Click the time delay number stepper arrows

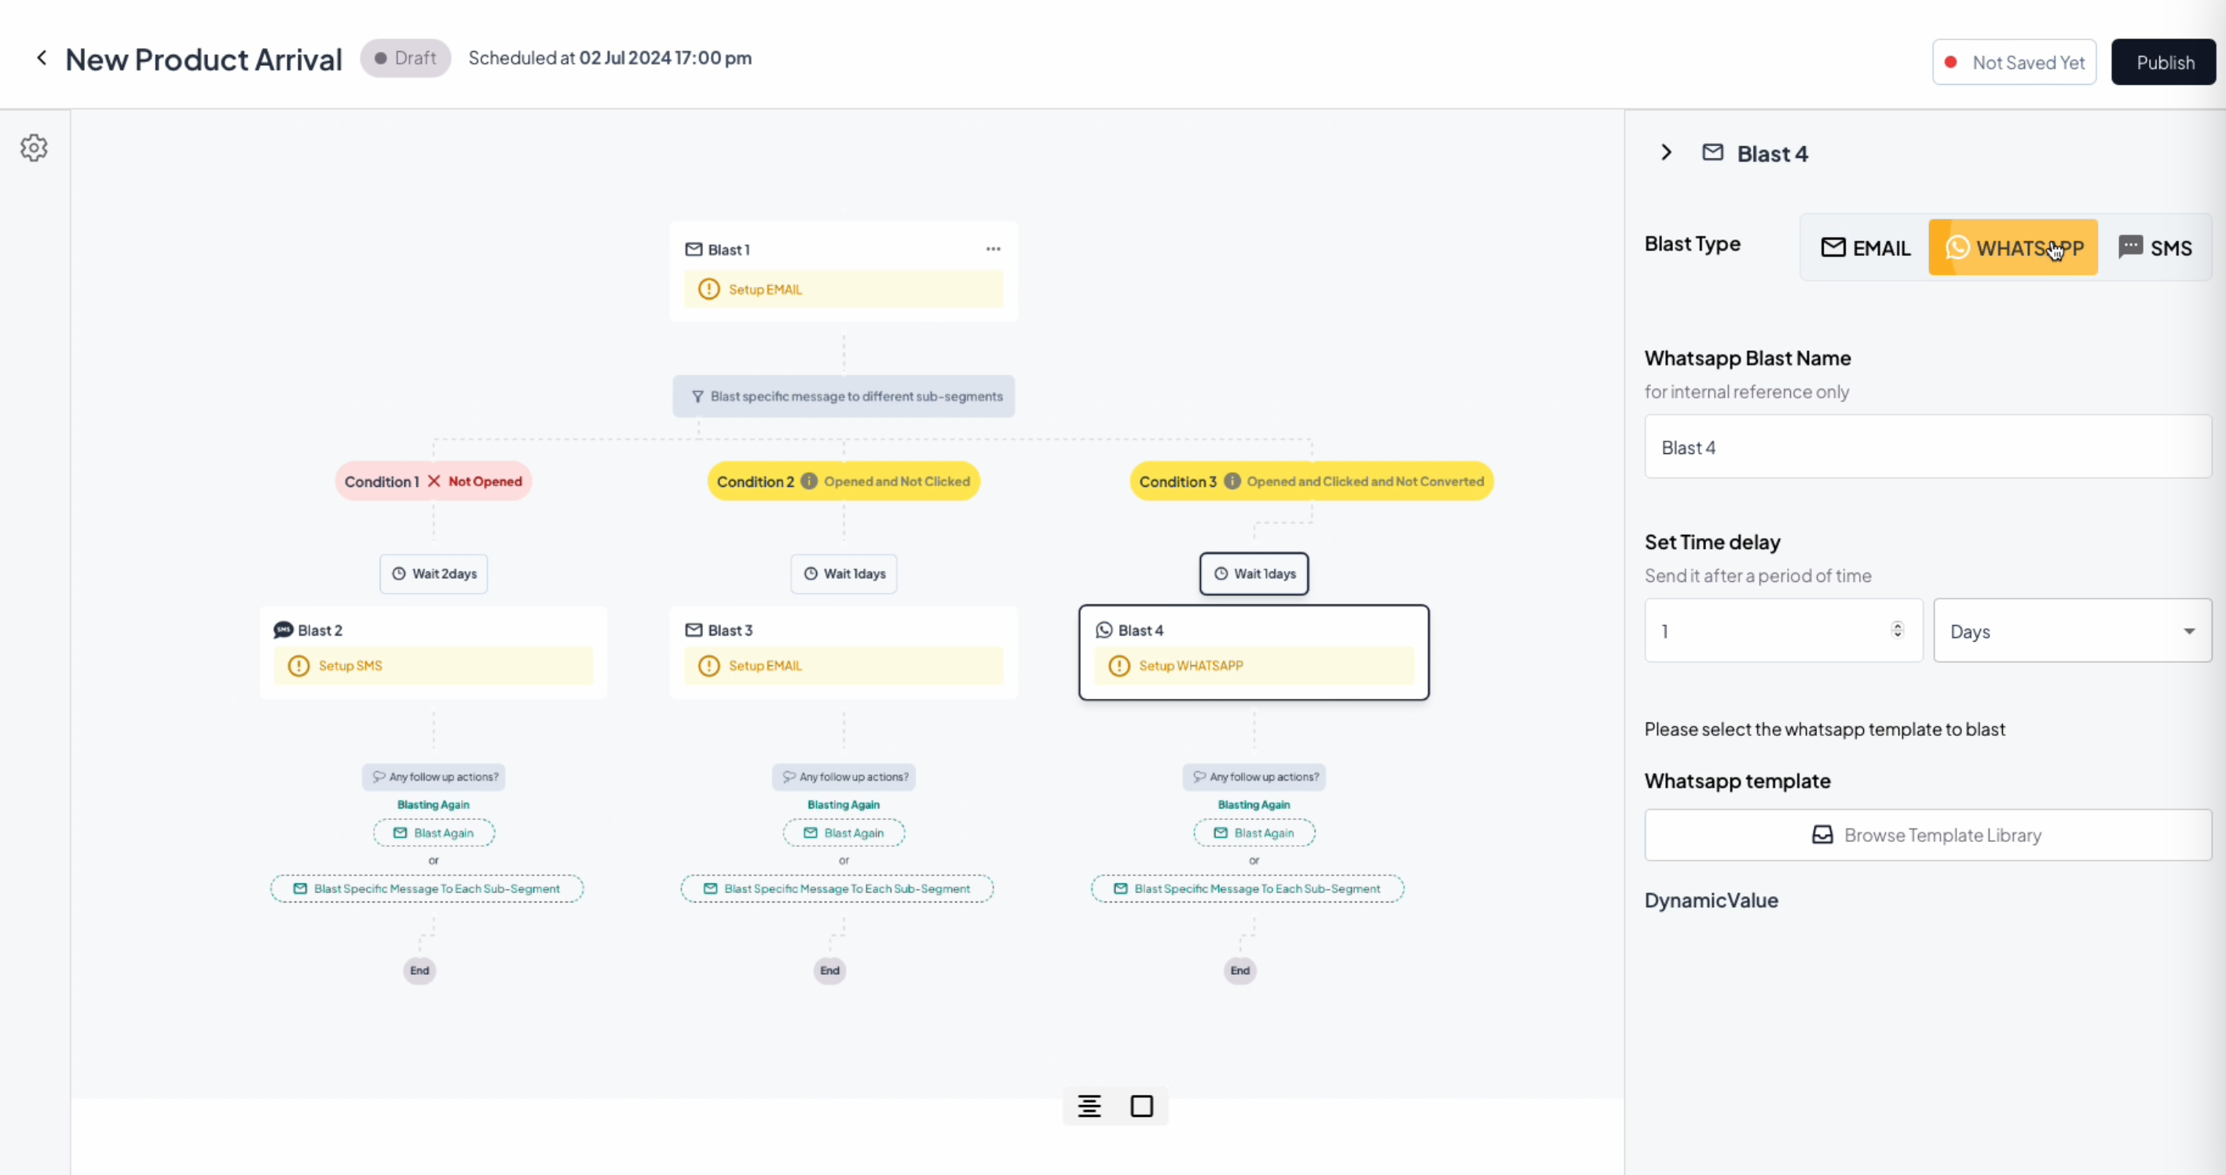click(1897, 630)
